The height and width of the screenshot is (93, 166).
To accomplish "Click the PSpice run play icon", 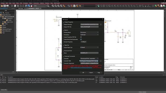I will pos(104,6).
